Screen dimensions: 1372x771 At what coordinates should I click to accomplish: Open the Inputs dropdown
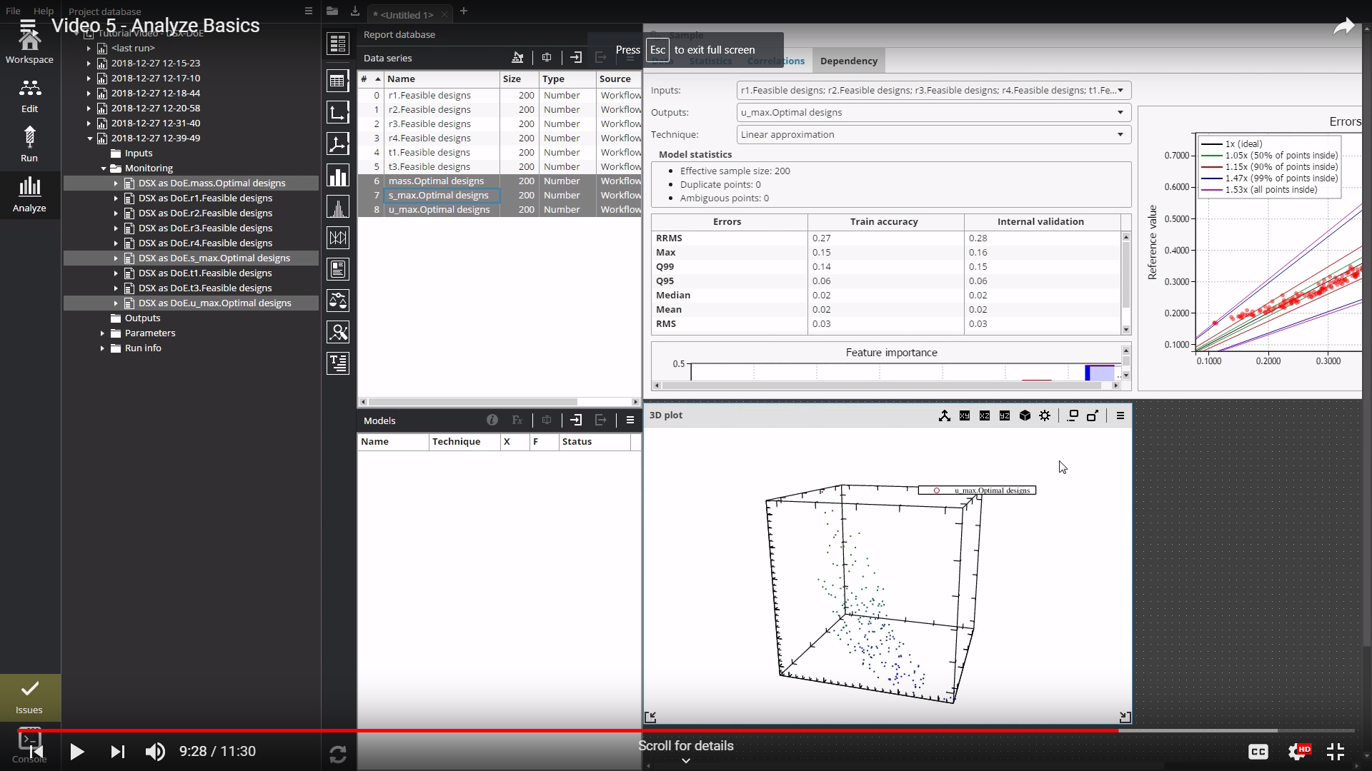click(933, 90)
